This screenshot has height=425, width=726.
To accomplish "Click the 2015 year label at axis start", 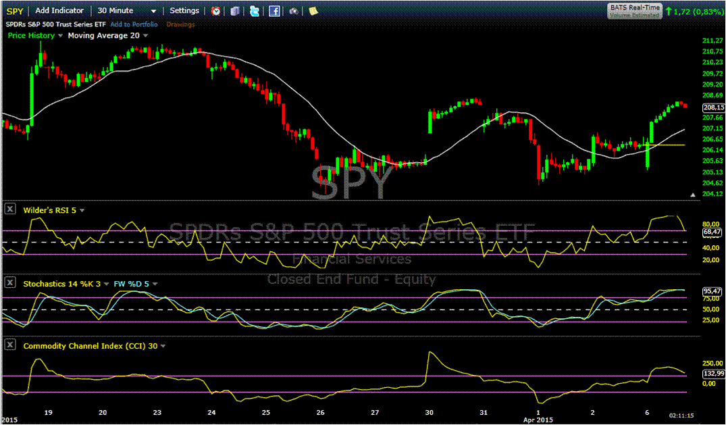I will 9,420.
